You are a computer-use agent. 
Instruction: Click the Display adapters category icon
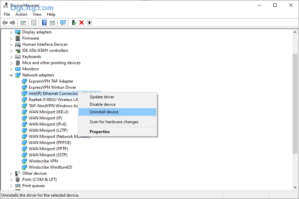point(18,32)
